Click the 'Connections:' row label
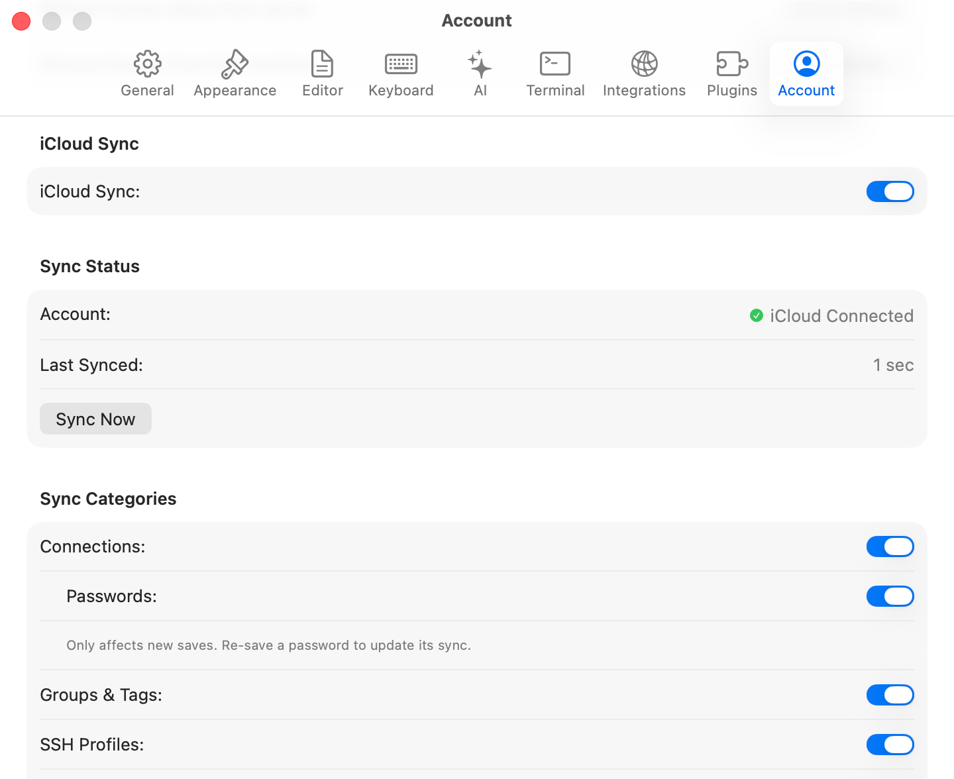 point(93,546)
